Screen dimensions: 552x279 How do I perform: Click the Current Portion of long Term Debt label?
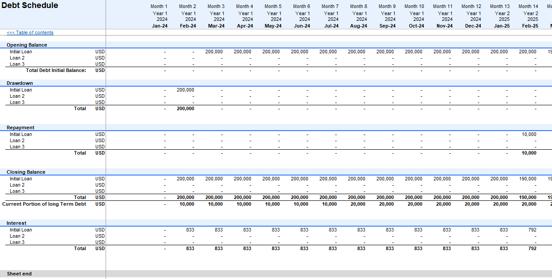44,204
